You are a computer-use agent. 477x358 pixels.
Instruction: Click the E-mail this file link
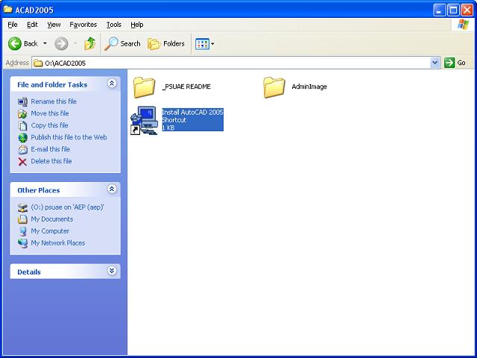(51, 149)
